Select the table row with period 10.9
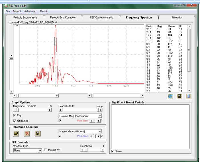The width and height of the screenshot is (200, 162). coord(167,41)
